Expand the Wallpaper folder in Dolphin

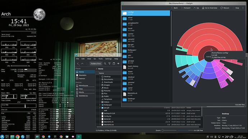100,105
